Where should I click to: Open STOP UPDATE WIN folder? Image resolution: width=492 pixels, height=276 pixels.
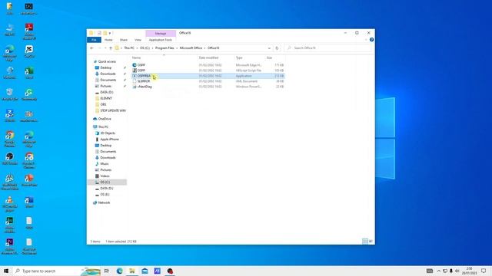pos(113,110)
